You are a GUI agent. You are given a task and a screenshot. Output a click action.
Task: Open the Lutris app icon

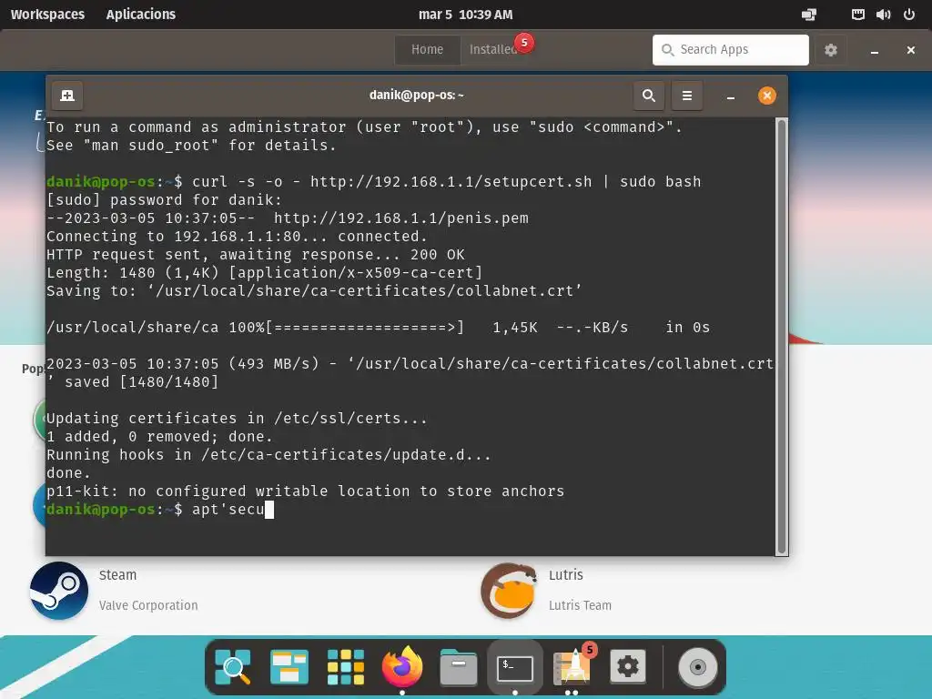pyautogui.click(x=509, y=591)
